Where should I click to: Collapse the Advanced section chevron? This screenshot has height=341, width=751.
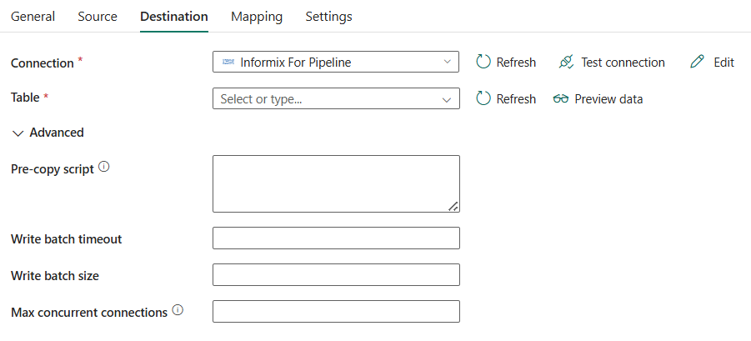click(x=18, y=133)
